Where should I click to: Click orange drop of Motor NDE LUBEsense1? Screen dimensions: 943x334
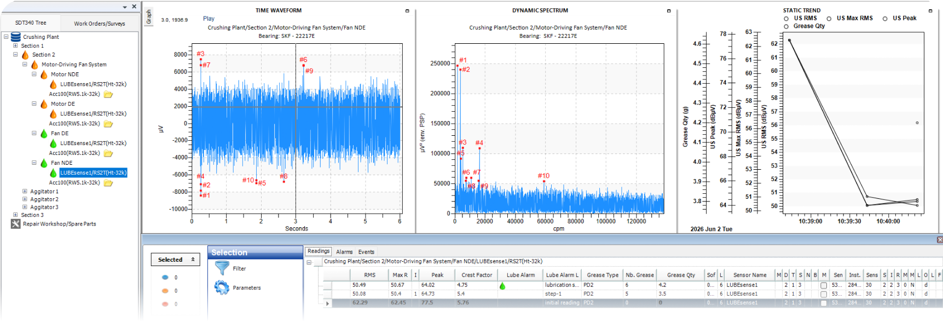click(53, 84)
